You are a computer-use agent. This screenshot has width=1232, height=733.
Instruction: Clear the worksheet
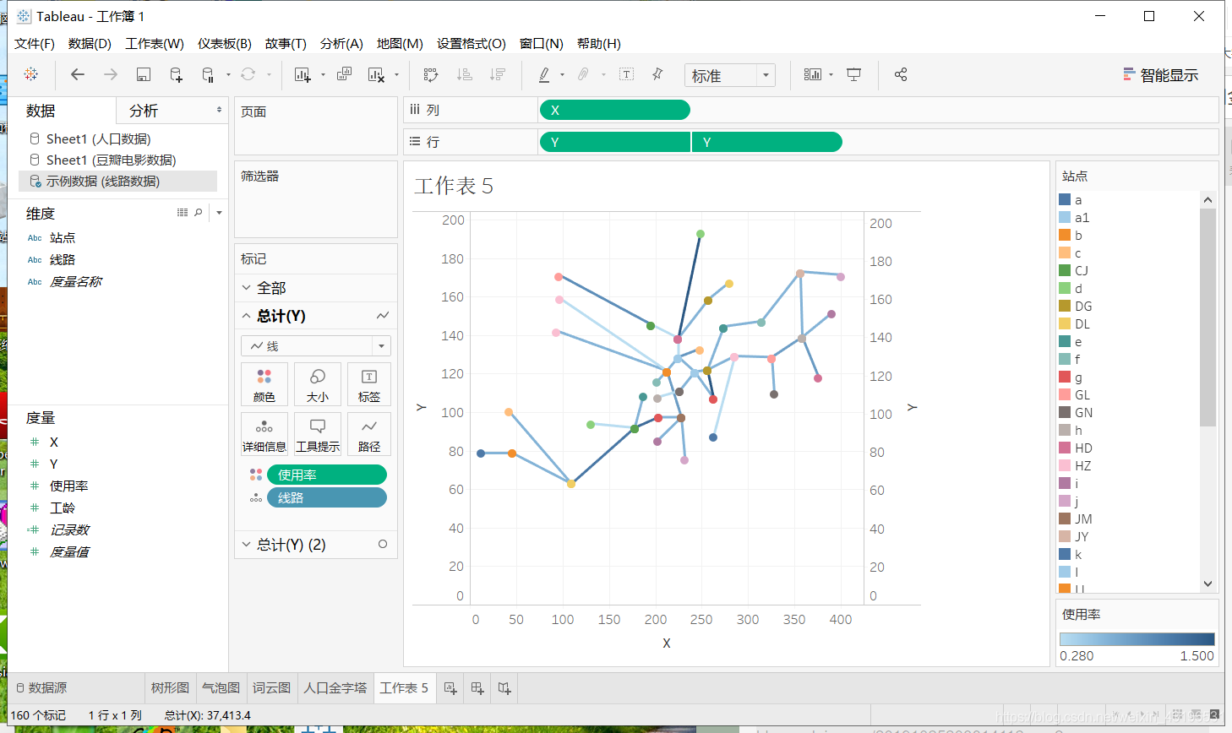pos(377,74)
